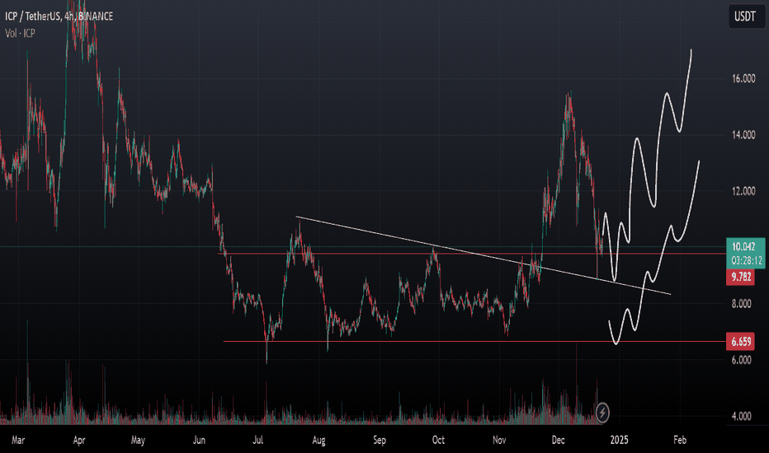769x453 pixels.
Task: Click the 6.000 price axis value
Action: [x=742, y=361]
